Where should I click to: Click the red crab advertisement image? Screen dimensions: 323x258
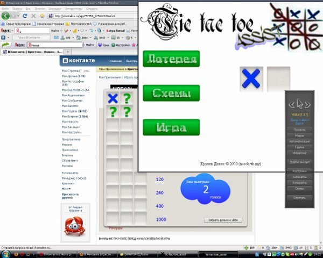[x=73, y=226]
